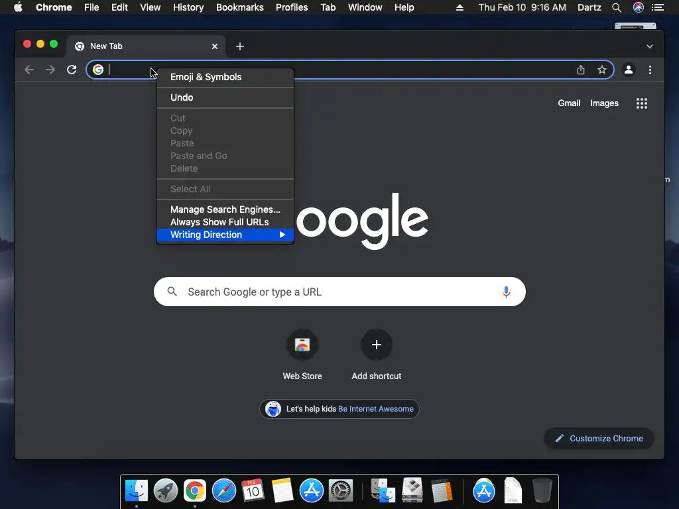Image resolution: width=679 pixels, height=509 pixels.
Task: Open the Profiles menu
Action: (292, 7)
